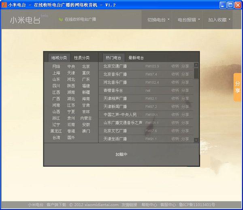Select the 内蒙古 region category

(86, 118)
